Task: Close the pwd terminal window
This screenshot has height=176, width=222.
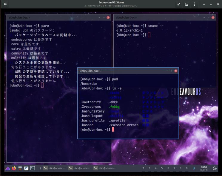Action: tap(176, 71)
